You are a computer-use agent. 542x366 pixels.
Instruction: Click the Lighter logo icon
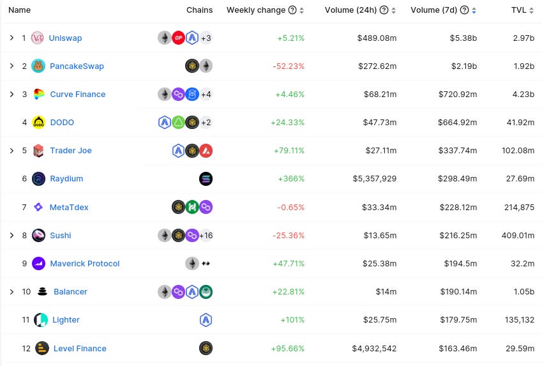[x=41, y=320]
